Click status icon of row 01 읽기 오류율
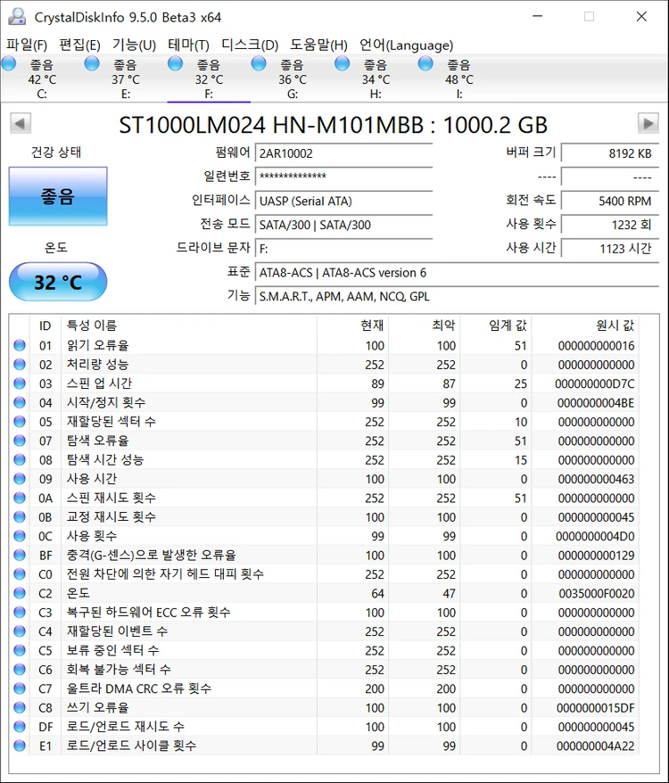 pos(20,345)
